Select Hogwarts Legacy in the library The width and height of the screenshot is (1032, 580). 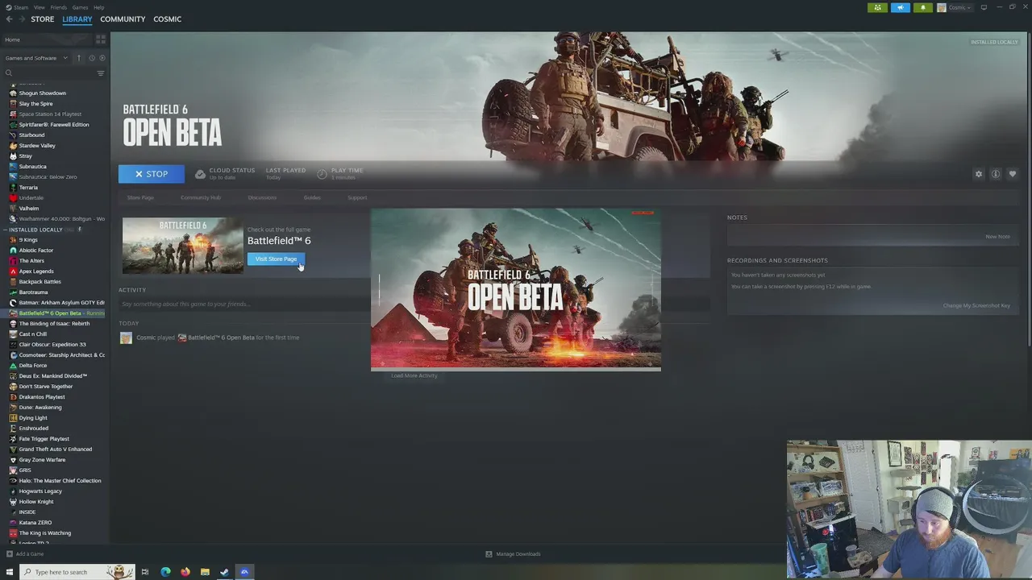40,491
